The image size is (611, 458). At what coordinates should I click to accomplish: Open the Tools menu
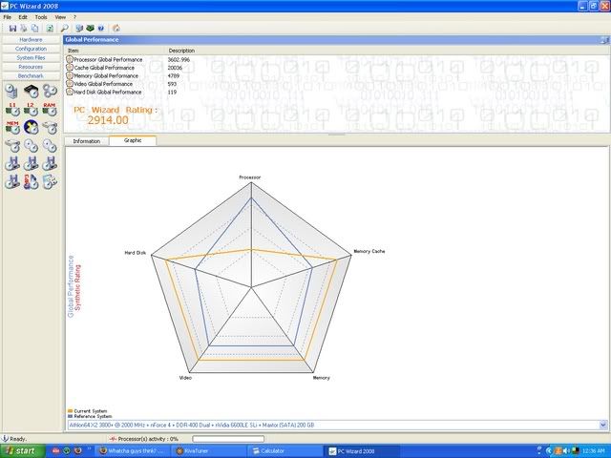click(x=41, y=17)
